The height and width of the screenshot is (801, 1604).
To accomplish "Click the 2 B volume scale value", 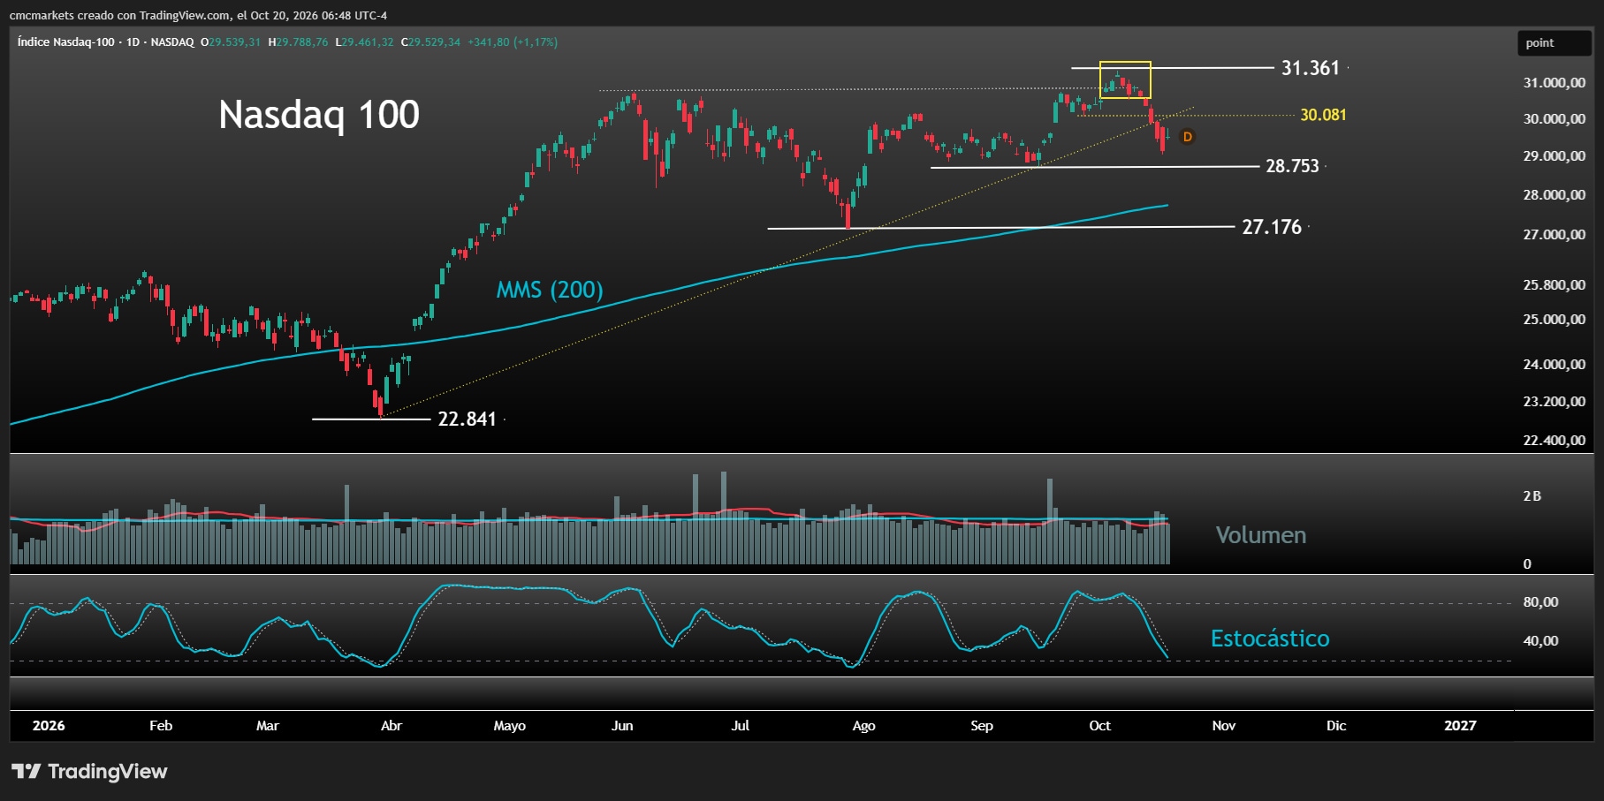I will pos(1532,496).
